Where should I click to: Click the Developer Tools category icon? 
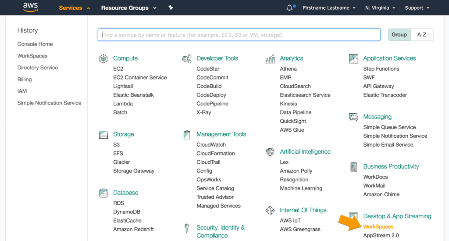tap(187, 59)
